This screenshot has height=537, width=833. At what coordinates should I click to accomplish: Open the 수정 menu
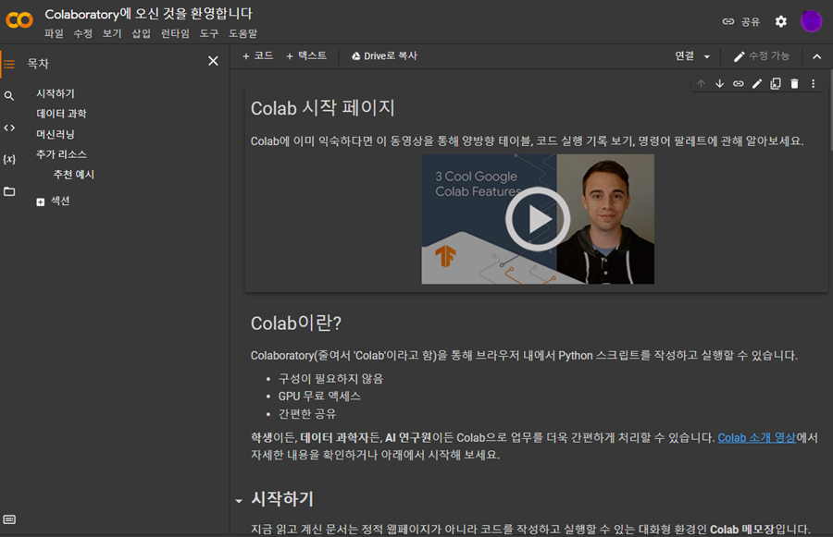point(82,33)
